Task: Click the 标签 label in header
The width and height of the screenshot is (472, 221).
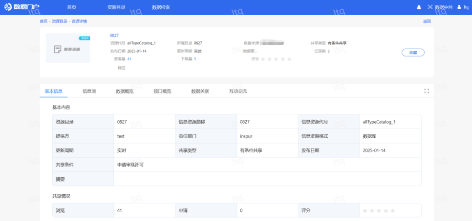Action: tap(122, 68)
